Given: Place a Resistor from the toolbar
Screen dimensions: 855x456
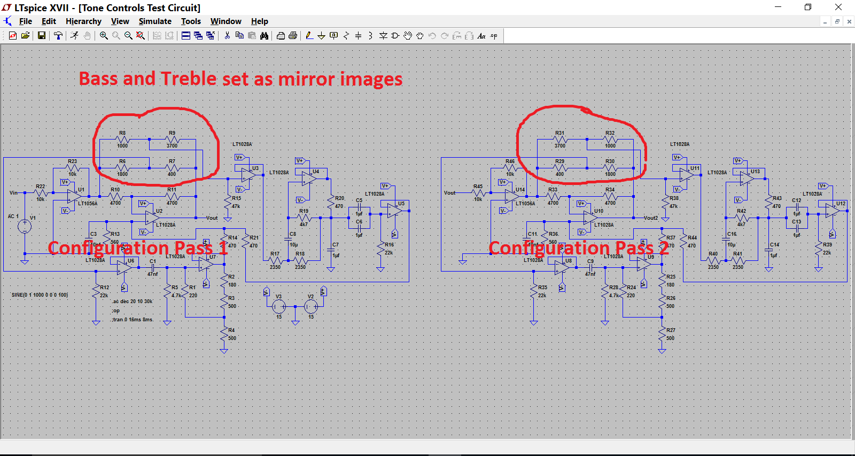Looking at the screenshot, I should point(346,36).
